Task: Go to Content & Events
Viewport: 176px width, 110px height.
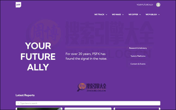Action: coord(138,64)
